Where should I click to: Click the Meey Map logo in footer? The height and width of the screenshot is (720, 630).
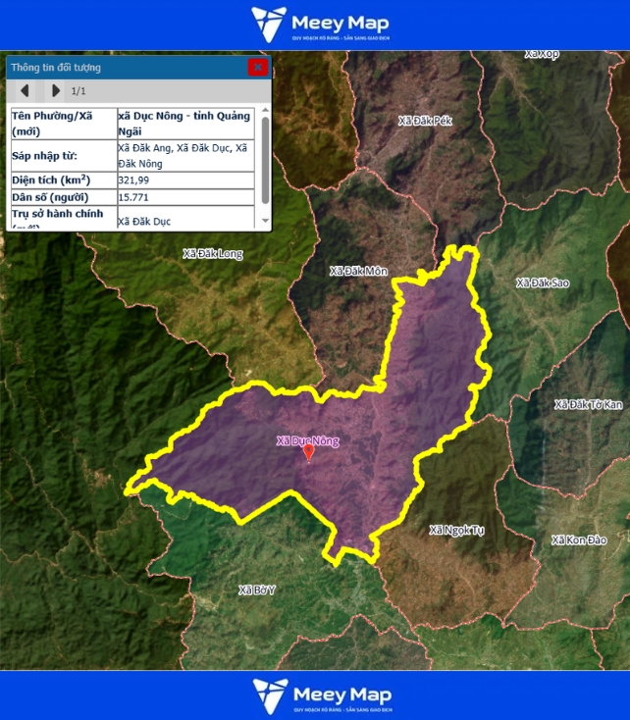[x=321, y=695]
